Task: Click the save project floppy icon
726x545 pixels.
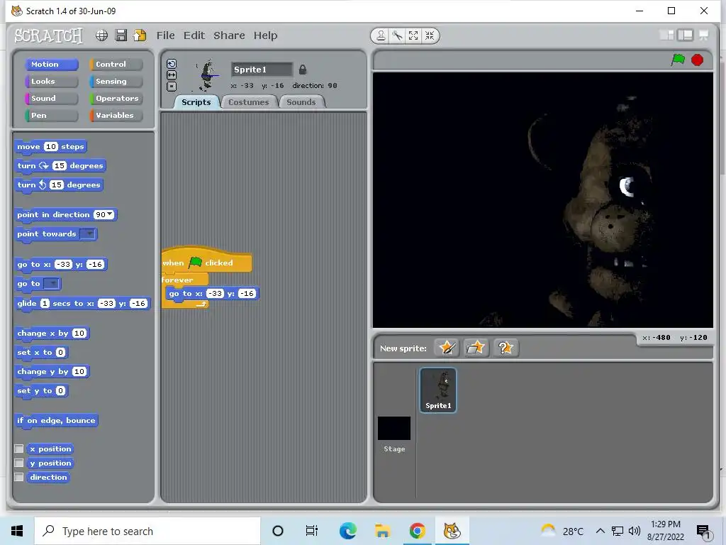Action: [x=121, y=35]
